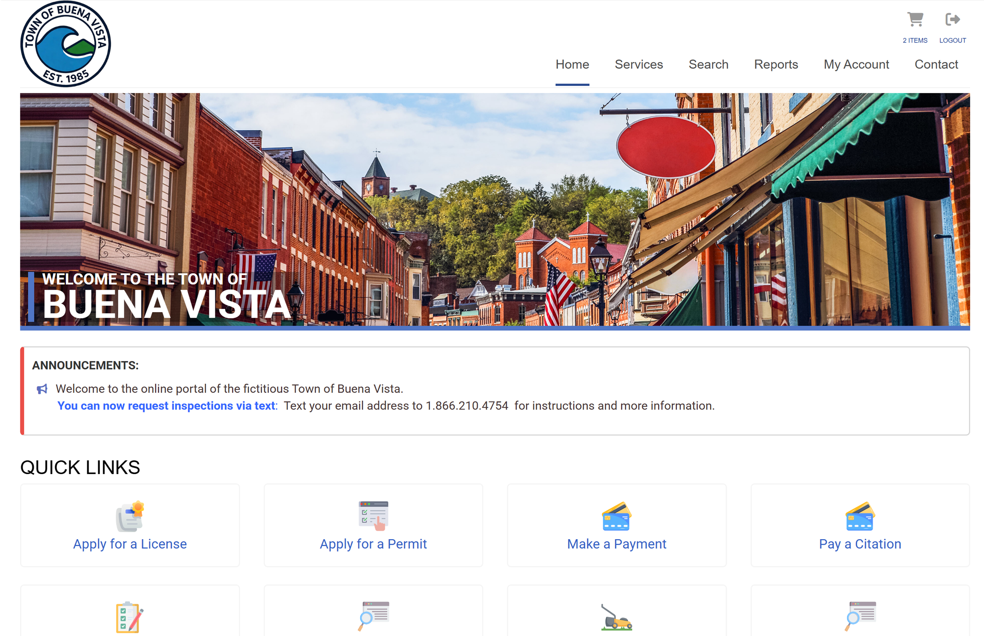Click the certificate icon above Apply for a License
This screenshot has width=984, height=636.
130,516
